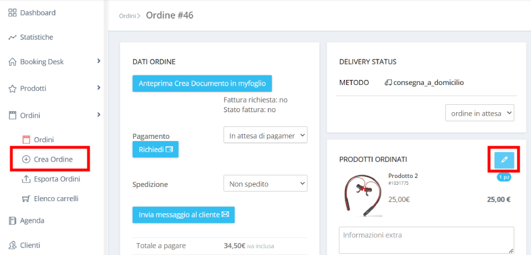Expand the Prodotti submenu chevron

click(98, 88)
